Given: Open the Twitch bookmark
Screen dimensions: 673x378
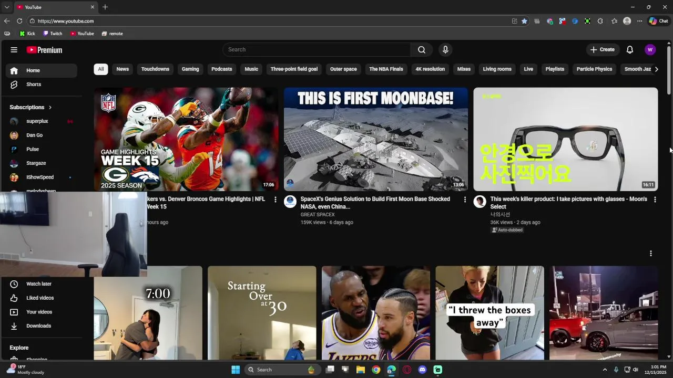Looking at the screenshot, I should (53, 34).
